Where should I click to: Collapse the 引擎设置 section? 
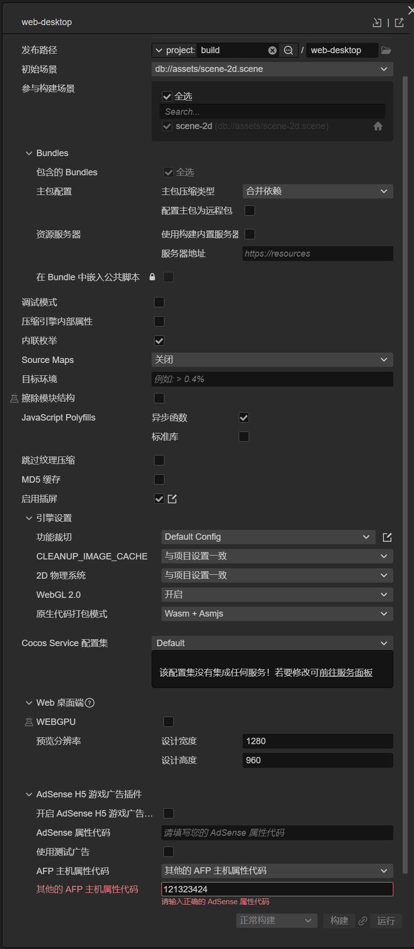pos(29,518)
